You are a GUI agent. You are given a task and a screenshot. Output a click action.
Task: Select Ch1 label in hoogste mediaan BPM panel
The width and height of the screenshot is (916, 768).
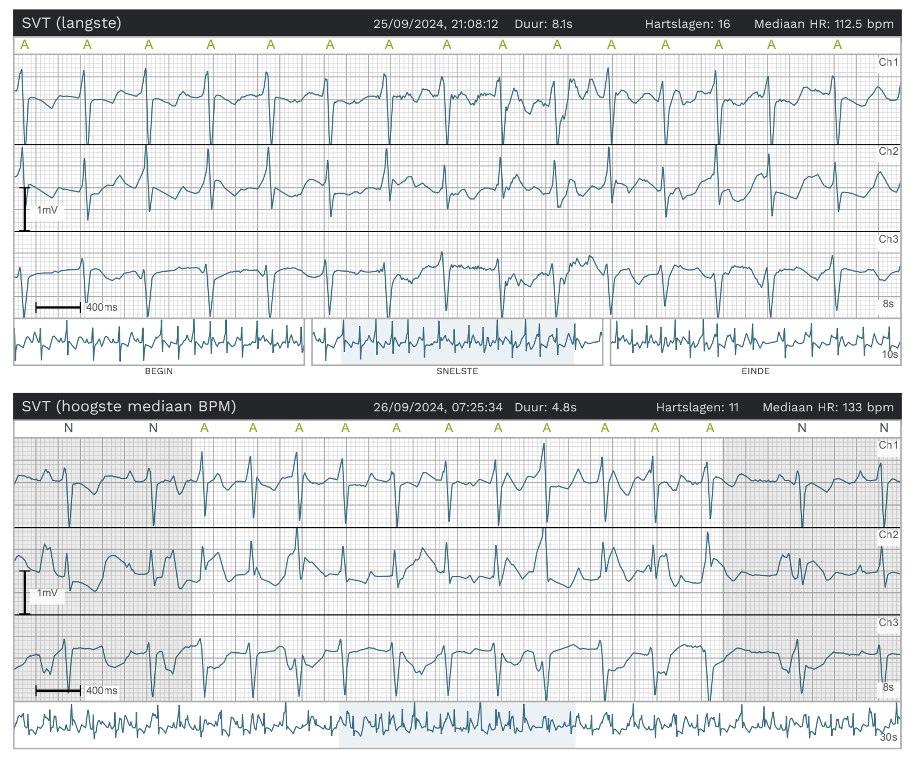click(889, 445)
